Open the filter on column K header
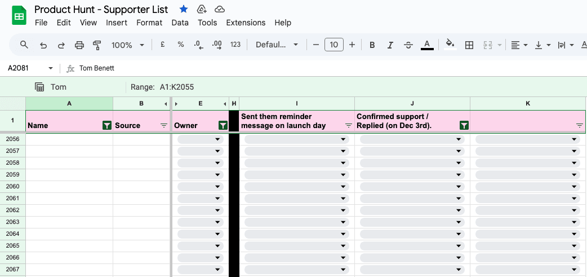 [x=580, y=126]
